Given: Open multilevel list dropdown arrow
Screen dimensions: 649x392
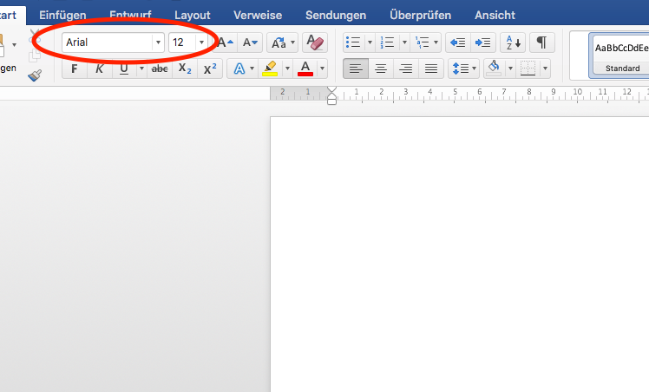Looking at the screenshot, I should (x=436, y=42).
